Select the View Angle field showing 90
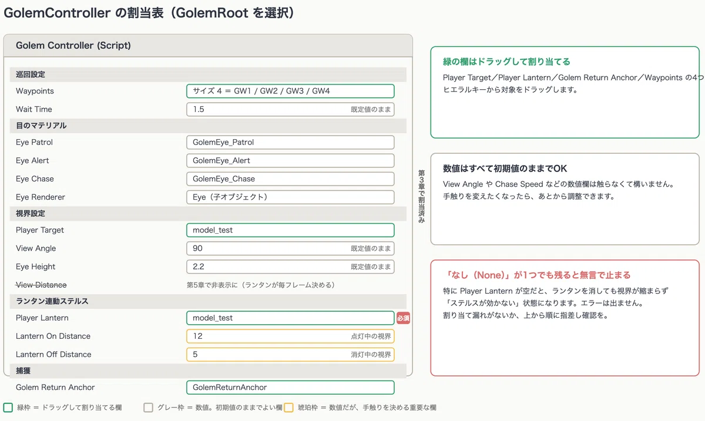The width and height of the screenshot is (705, 421). (x=290, y=248)
